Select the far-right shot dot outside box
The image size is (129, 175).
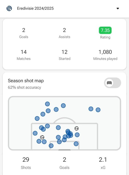(x=98, y=110)
